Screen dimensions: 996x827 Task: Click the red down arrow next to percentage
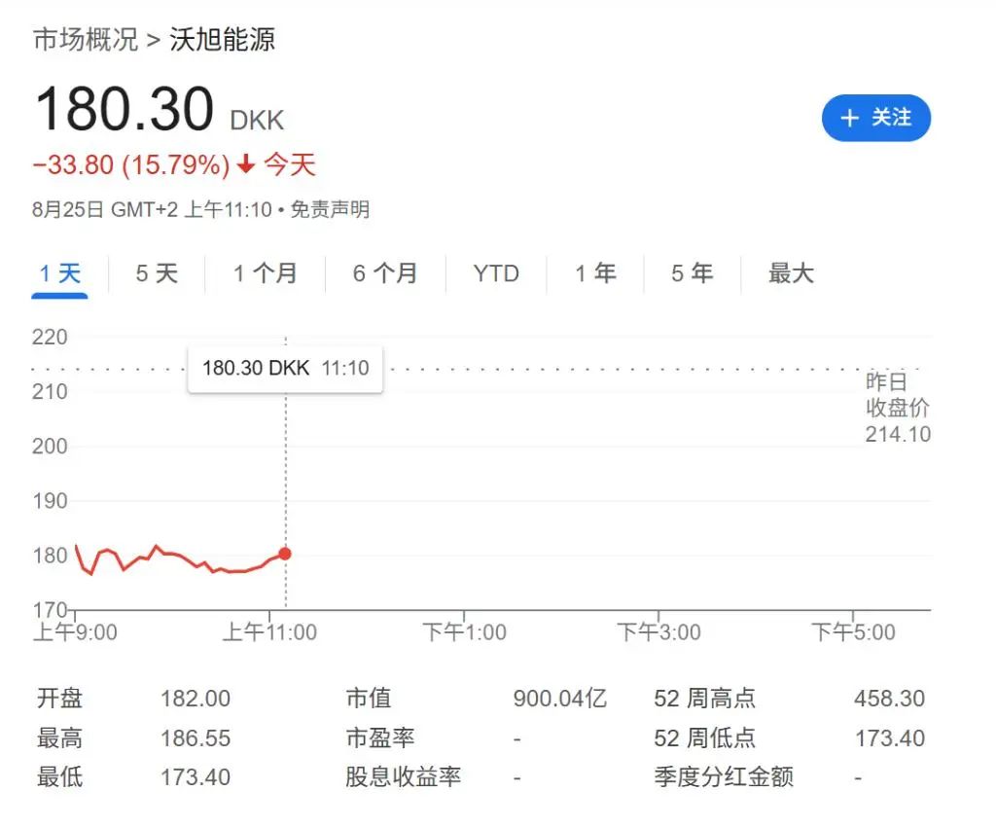(x=246, y=164)
